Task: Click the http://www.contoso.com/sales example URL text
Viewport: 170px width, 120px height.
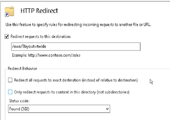Action: pyautogui.click(x=54, y=55)
